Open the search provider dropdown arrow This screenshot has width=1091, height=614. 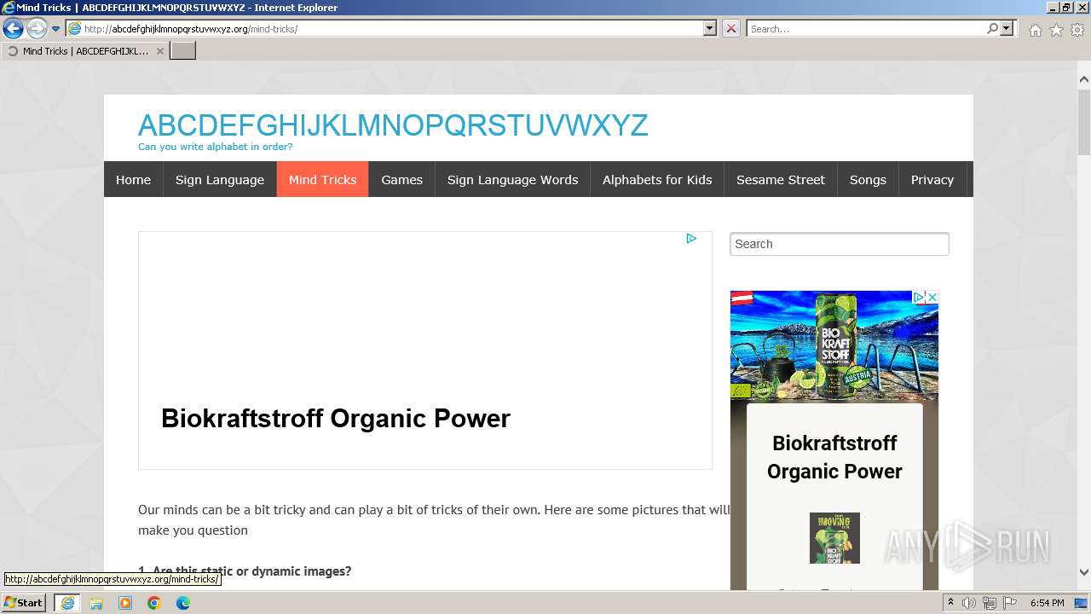(1007, 28)
